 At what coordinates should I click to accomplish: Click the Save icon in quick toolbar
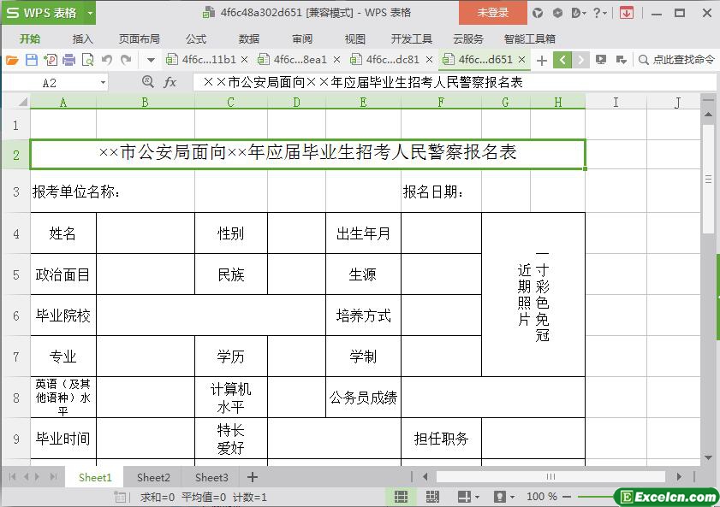[32, 60]
